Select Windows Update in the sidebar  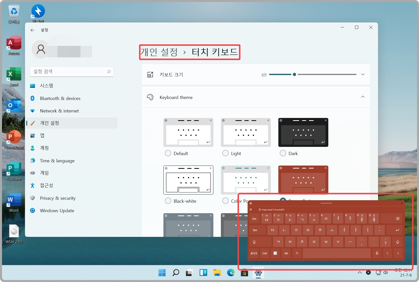tap(57, 210)
